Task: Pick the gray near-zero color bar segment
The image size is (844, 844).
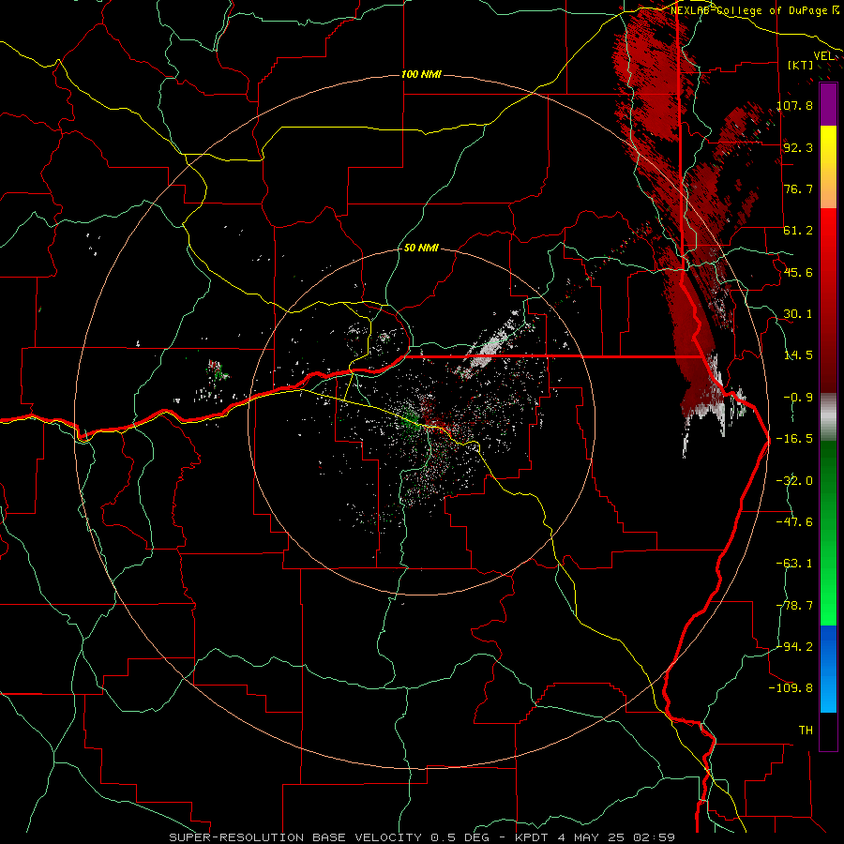Action: pyautogui.click(x=828, y=416)
